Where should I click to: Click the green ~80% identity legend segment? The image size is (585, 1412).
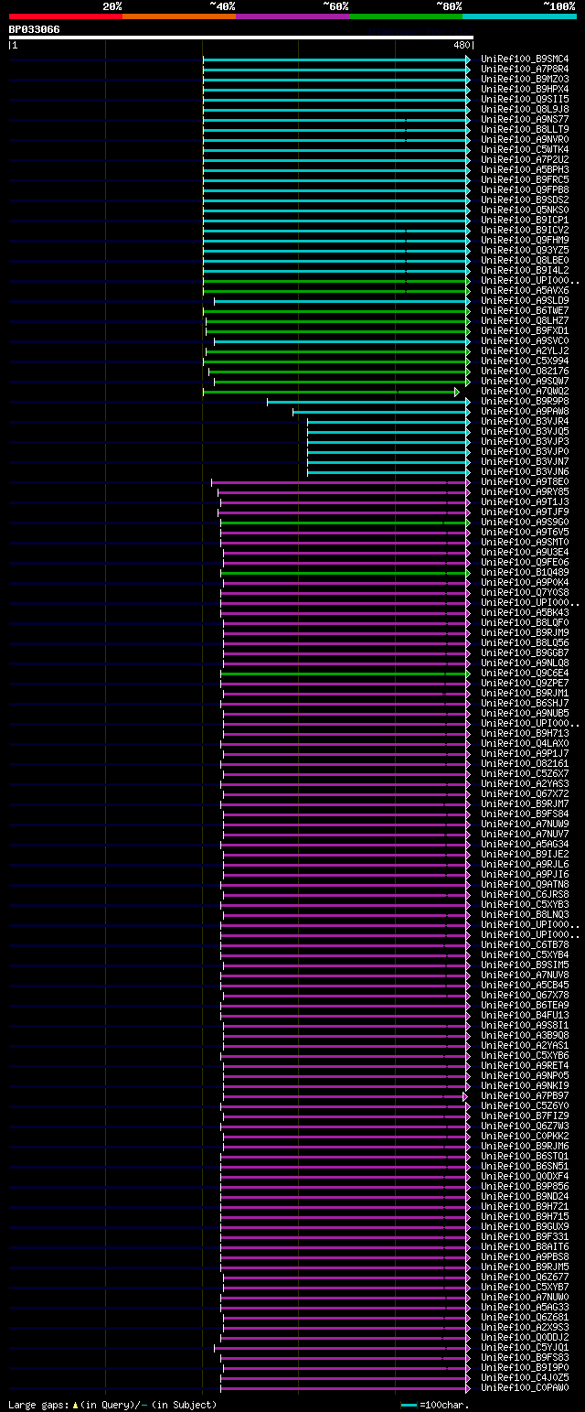click(x=406, y=16)
